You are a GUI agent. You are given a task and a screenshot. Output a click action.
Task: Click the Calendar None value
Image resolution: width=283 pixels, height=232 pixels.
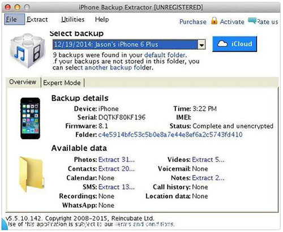tap(106, 178)
